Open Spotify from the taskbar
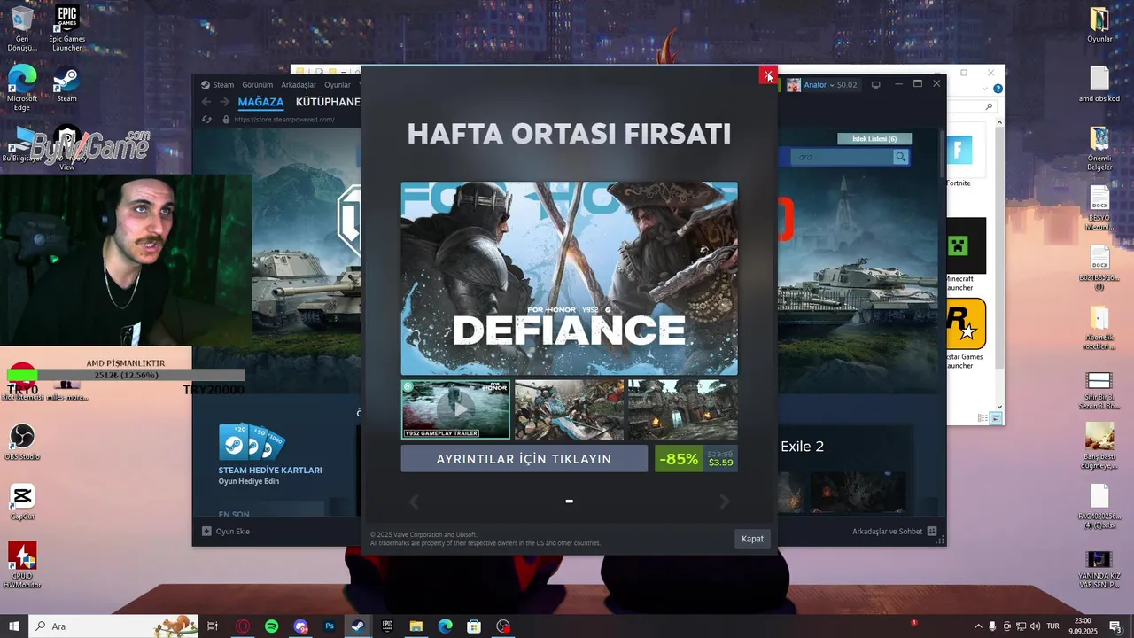This screenshot has width=1134, height=638. tap(271, 626)
